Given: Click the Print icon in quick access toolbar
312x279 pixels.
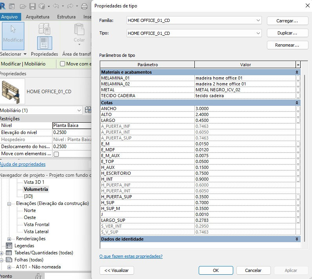Looking at the screenshot, I should (x=84, y=6).
